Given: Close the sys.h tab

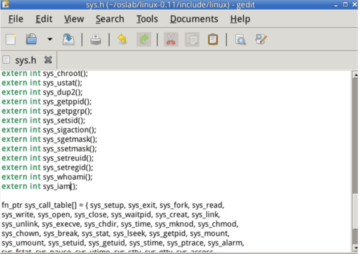Looking at the screenshot, I should coord(48,60).
